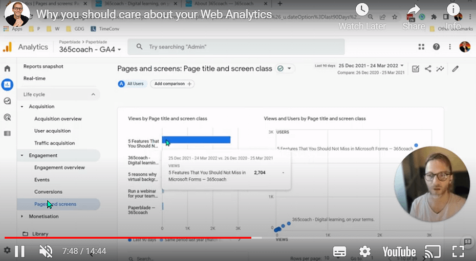Image resolution: width=476 pixels, height=261 pixels.
Task: Switch to 365coach Digital learning browser tab
Action: 137,4
